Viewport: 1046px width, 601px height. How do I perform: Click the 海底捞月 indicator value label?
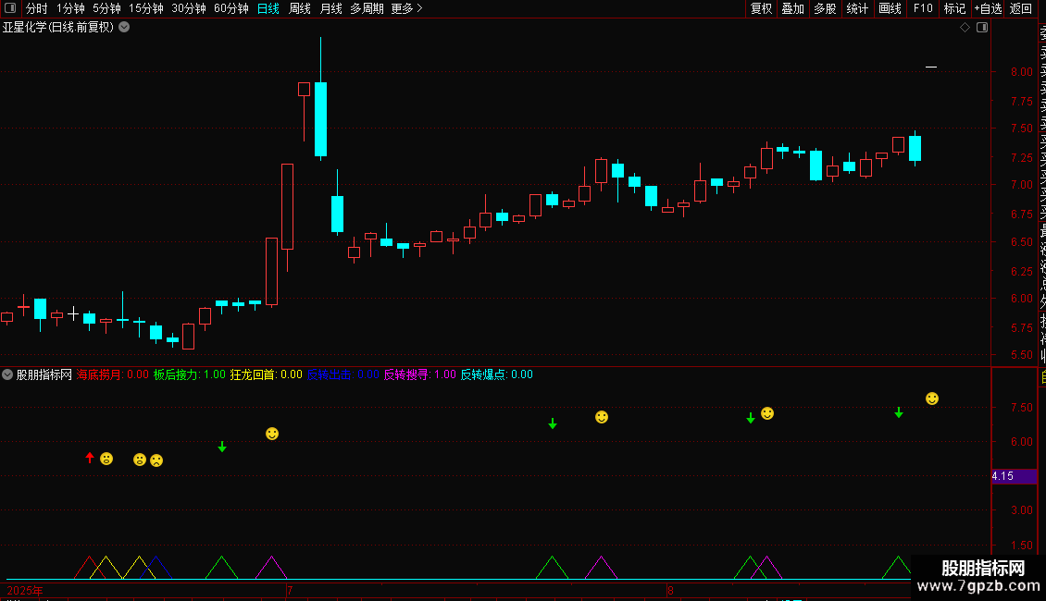[x=113, y=374]
